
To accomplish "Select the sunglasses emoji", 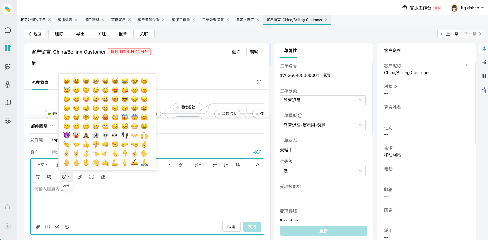I will click(x=125, y=99).
